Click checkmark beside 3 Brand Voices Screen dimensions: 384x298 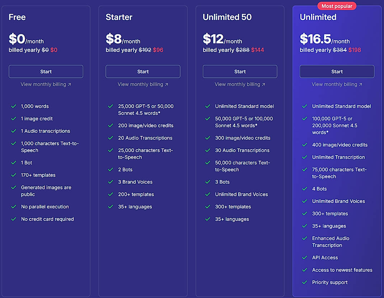[111, 182]
